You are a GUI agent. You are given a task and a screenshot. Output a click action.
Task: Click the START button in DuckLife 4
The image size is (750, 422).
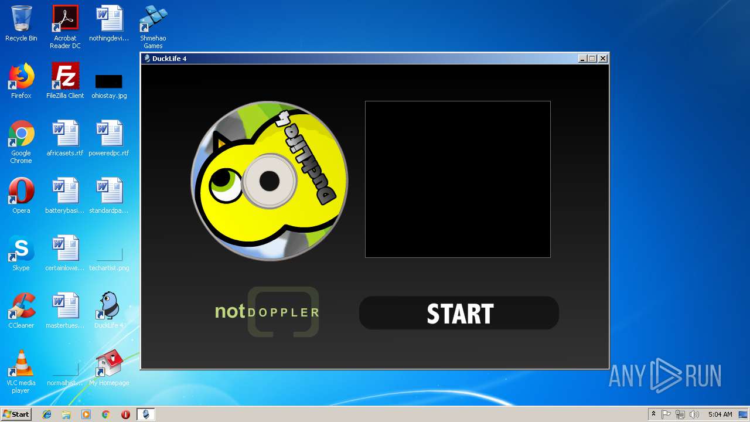(459, 313)
